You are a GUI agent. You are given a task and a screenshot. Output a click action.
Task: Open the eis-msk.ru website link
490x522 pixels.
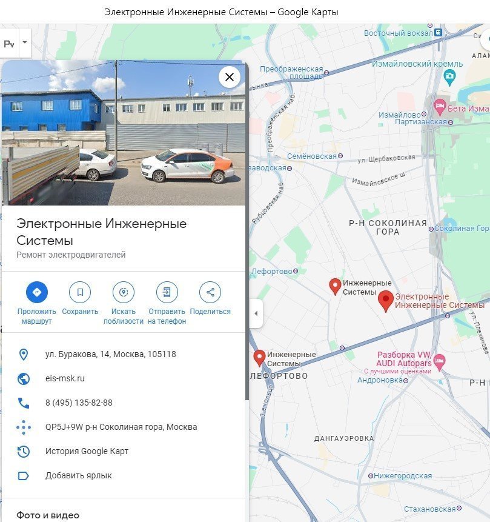pyautogui.click(x=65, y=378)
